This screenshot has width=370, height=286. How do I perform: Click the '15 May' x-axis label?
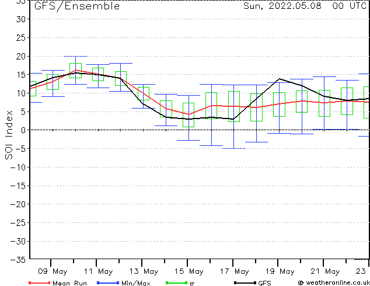[x=189, y=271]
